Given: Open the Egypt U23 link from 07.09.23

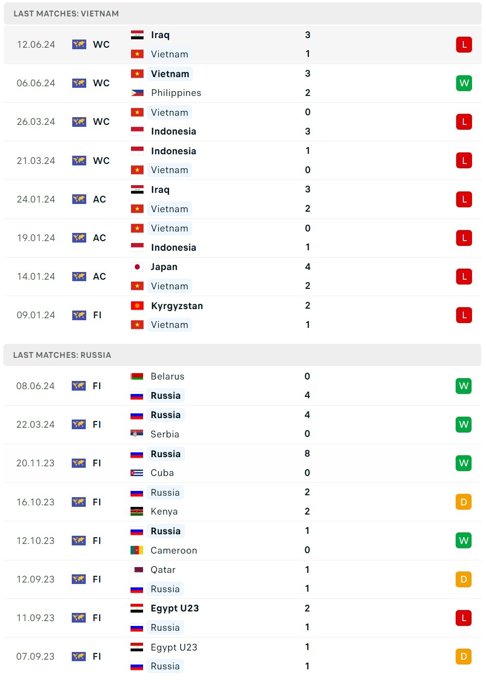Looking at the screenshot, I should (174, 647).
